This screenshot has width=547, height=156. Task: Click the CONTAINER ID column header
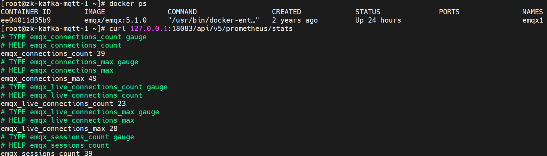(x=26, y=12)
